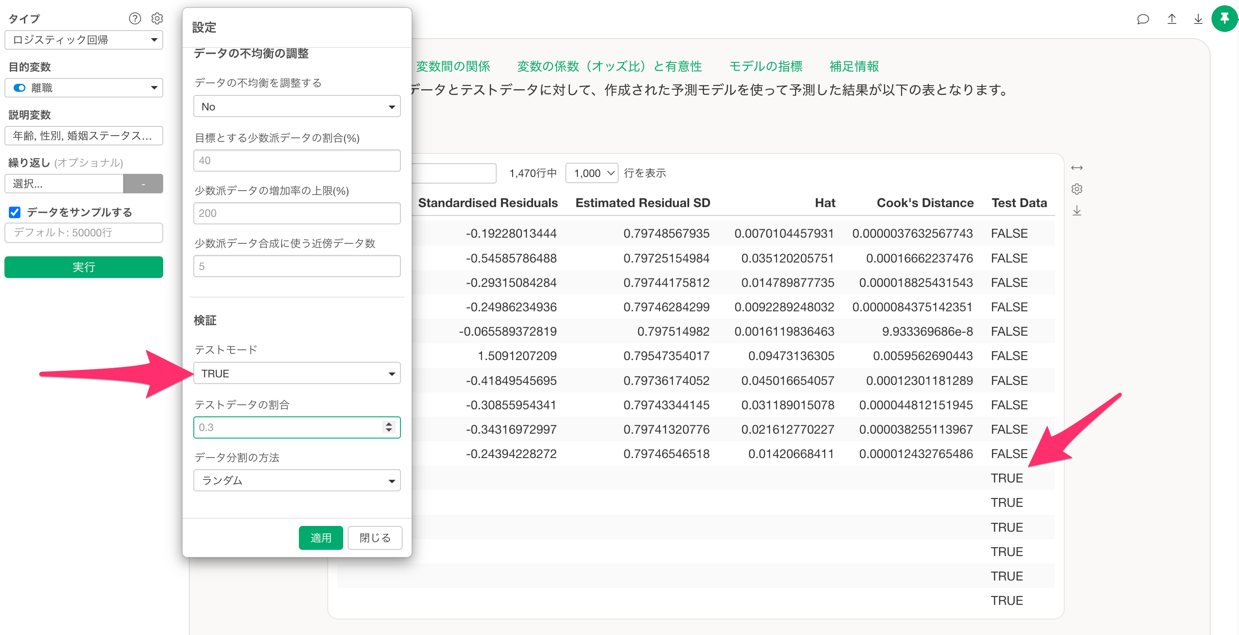Switch to the モデルの指標 tab
The width and height of the screenshot is (1239, 635).
pos(765,66)
